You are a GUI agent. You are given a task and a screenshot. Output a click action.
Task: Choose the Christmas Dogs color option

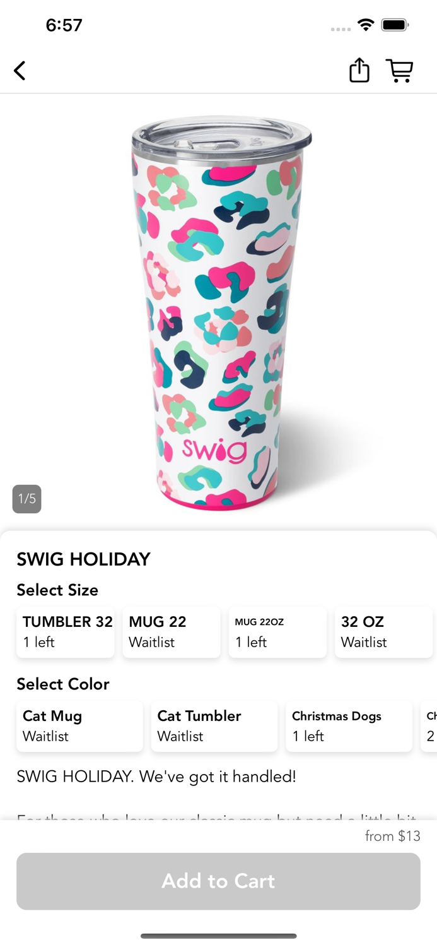click(349, 726)
